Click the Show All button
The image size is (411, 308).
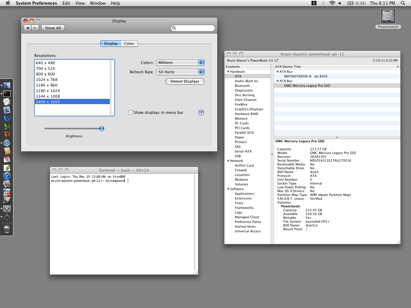(53, 28)
